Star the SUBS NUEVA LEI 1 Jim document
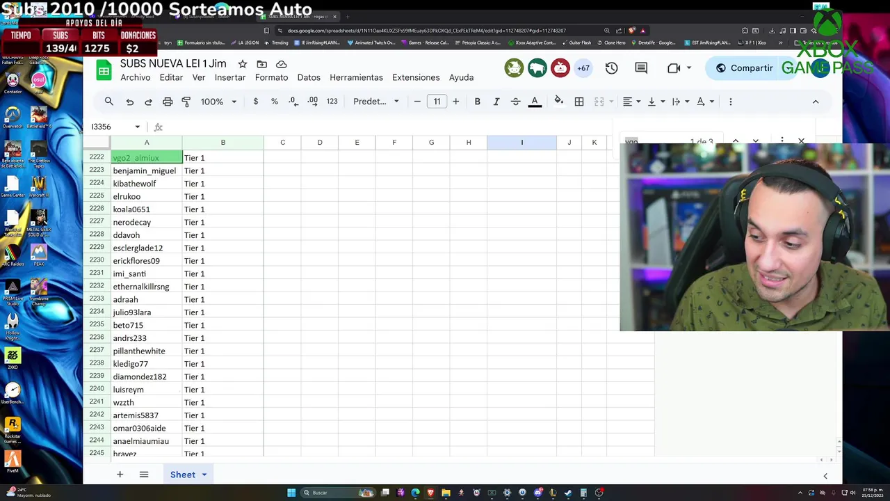 tap(243, 64)
